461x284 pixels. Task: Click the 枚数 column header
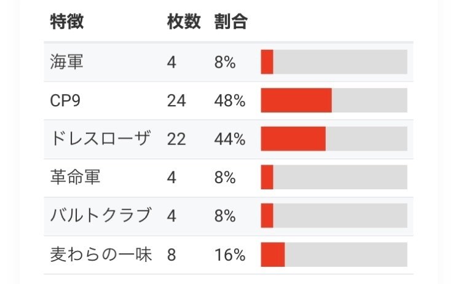tap(184, 22)
